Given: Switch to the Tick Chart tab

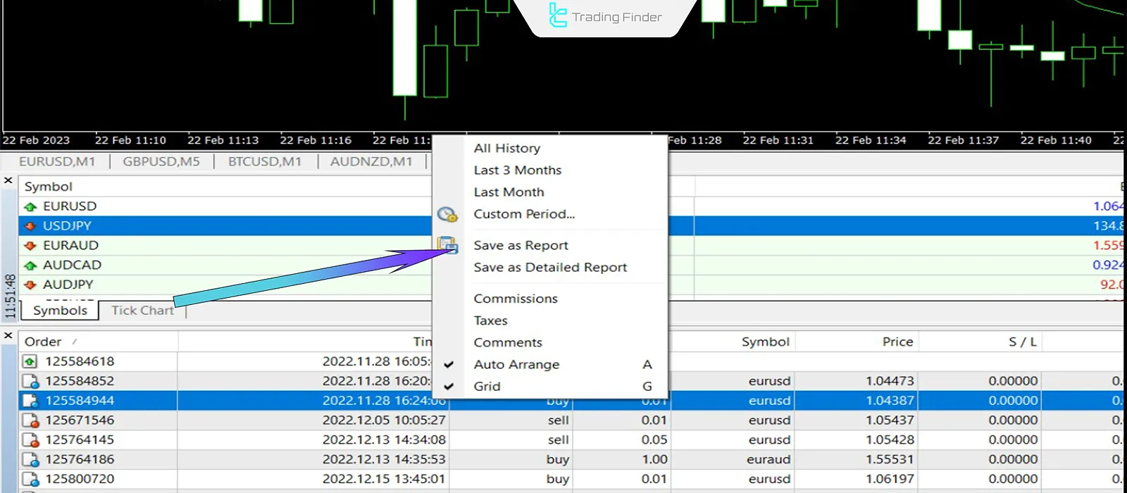Looking at the screenshot, I should coord(142,311).
